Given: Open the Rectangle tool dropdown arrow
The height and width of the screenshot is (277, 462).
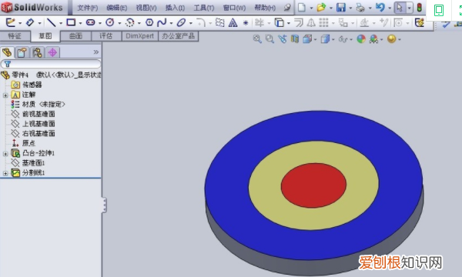Looking at the screenshot, I should pos(80,23).
